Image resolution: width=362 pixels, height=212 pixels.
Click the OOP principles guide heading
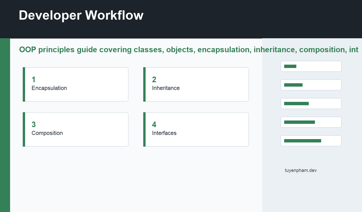[189, 50]
